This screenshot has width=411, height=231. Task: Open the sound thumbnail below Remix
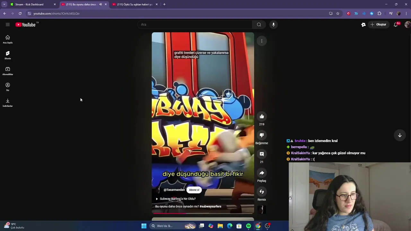[x=262, y=210]
